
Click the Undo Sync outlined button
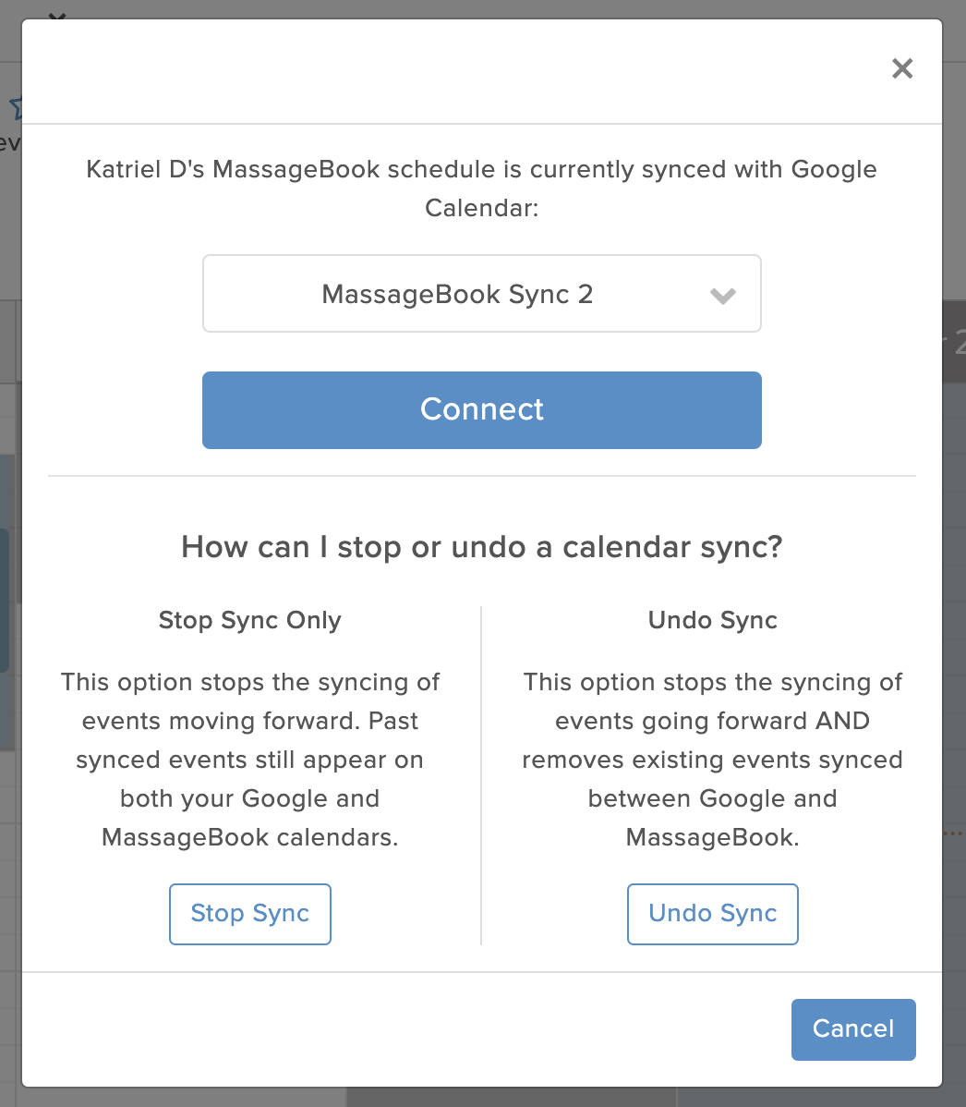click(x=713, y=914)
